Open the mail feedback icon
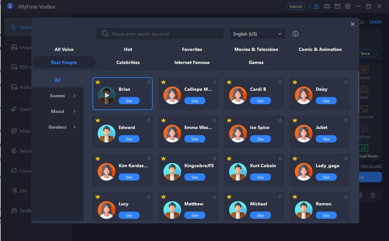The height and width of the screenshot is (241, 389). [337, 7]
